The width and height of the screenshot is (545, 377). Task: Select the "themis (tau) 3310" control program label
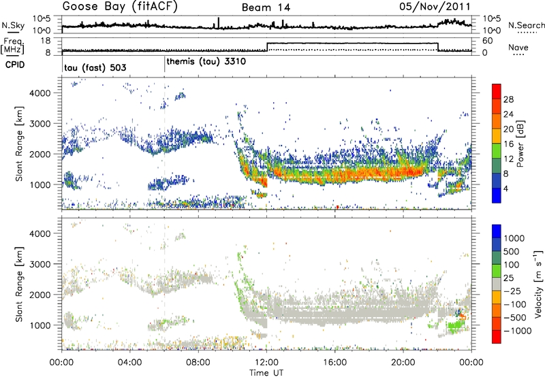tap(206, 62)
